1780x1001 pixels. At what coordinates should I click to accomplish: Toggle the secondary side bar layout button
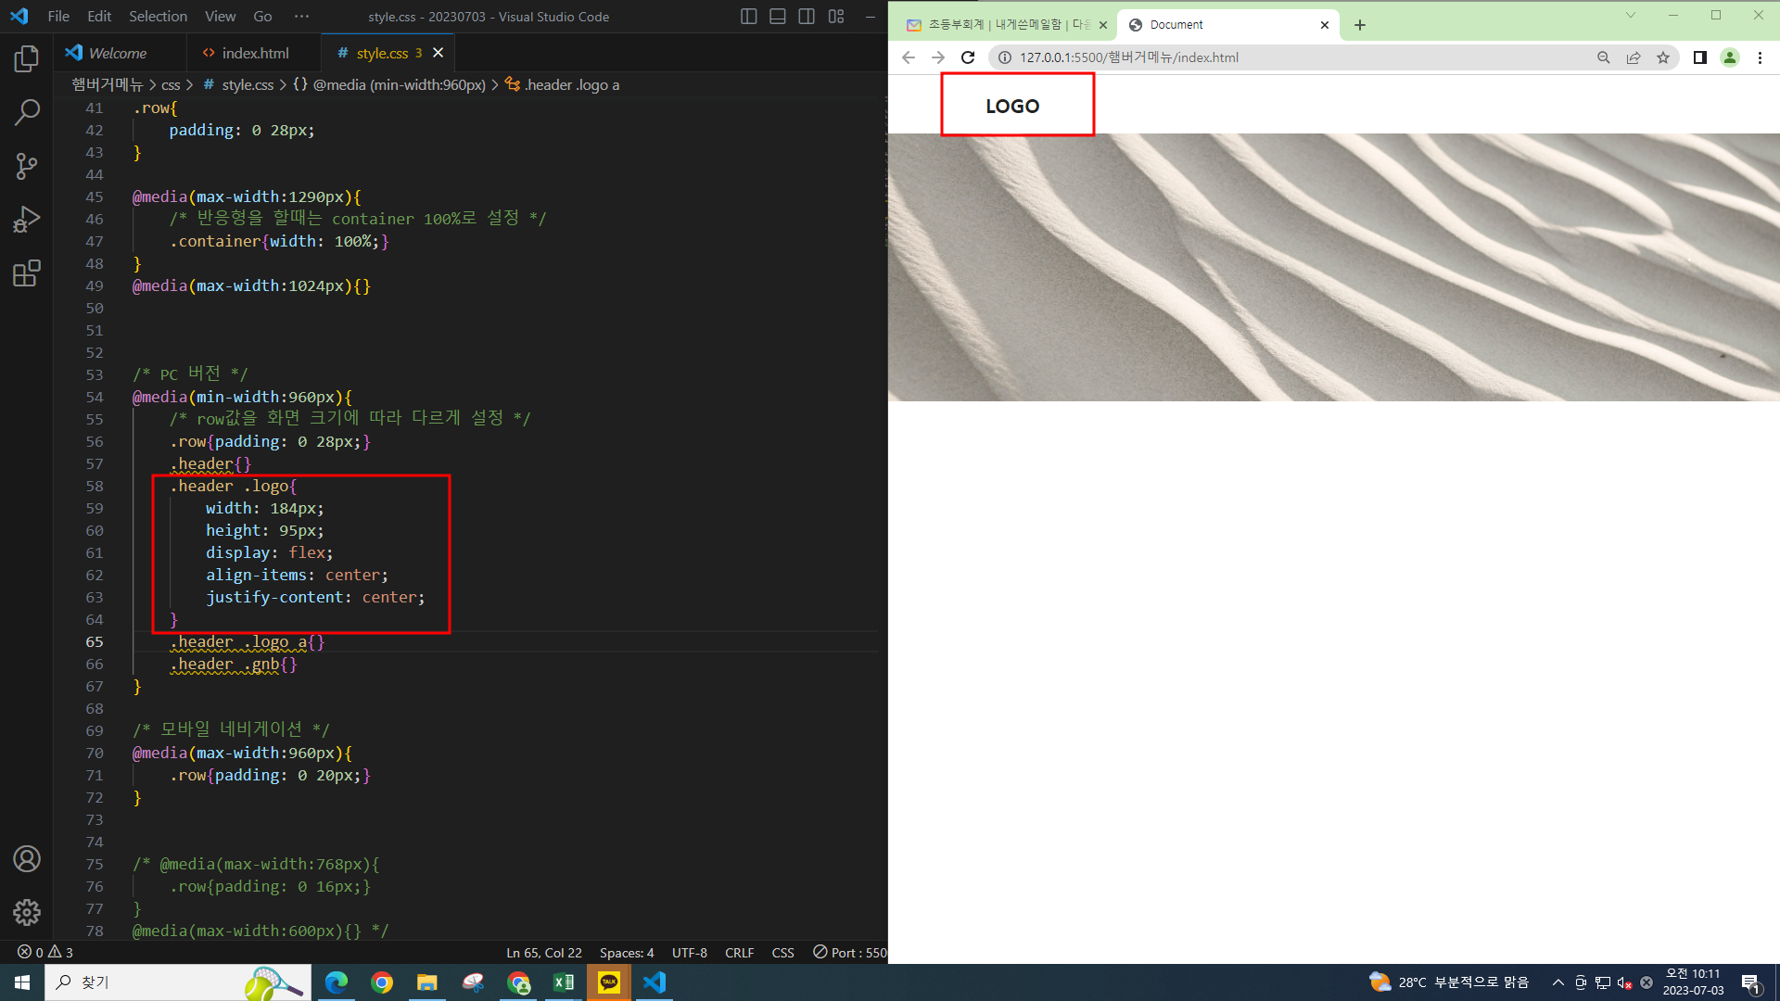(807, 17)
